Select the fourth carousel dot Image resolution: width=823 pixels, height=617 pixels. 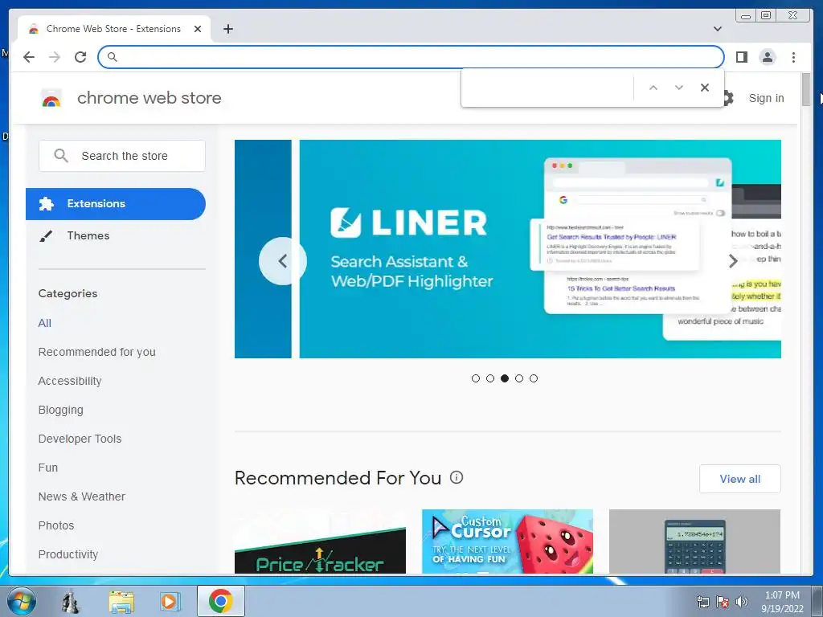click(519, 378)
